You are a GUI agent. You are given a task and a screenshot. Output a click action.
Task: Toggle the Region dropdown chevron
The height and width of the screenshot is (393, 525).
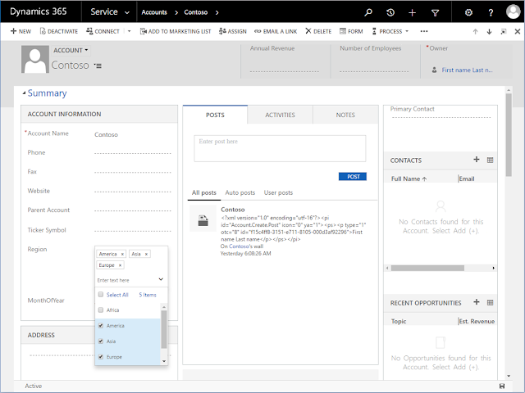coord(161,279)
